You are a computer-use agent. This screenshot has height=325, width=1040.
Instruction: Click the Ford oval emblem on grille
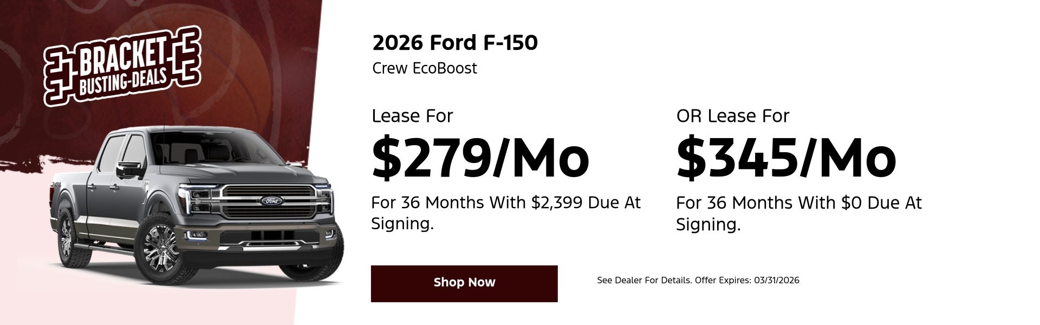point(271,201)
